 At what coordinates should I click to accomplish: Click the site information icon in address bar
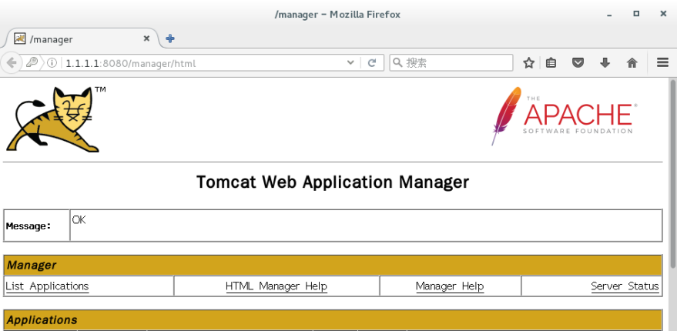(x=52, y=63)
